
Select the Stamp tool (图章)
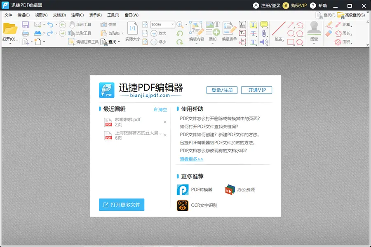314,31
